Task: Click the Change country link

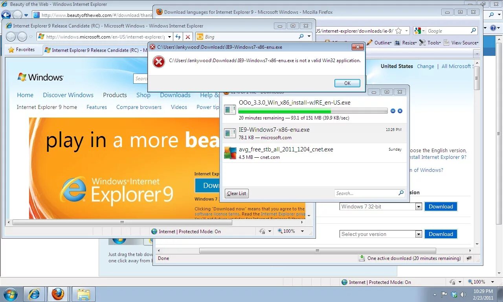Action: (425, 66)
